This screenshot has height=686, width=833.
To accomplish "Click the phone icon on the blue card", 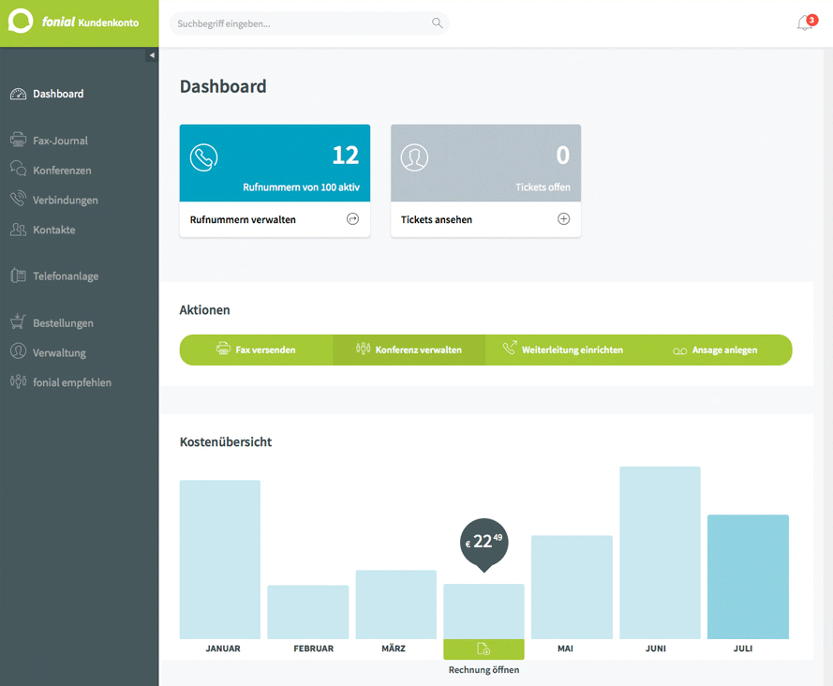I will click(x=203, y=157).
